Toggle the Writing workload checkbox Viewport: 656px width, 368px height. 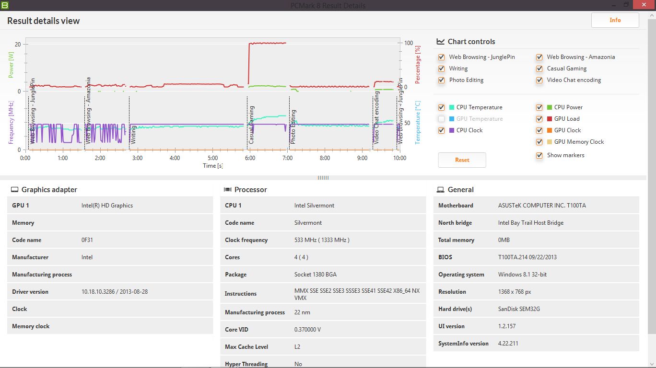point(441,69)
